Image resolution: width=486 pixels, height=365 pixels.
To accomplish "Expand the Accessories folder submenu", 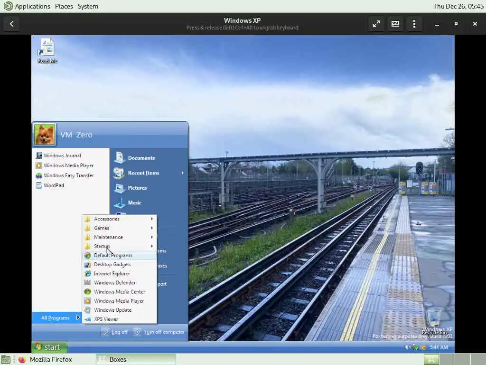I will [119, 219].
